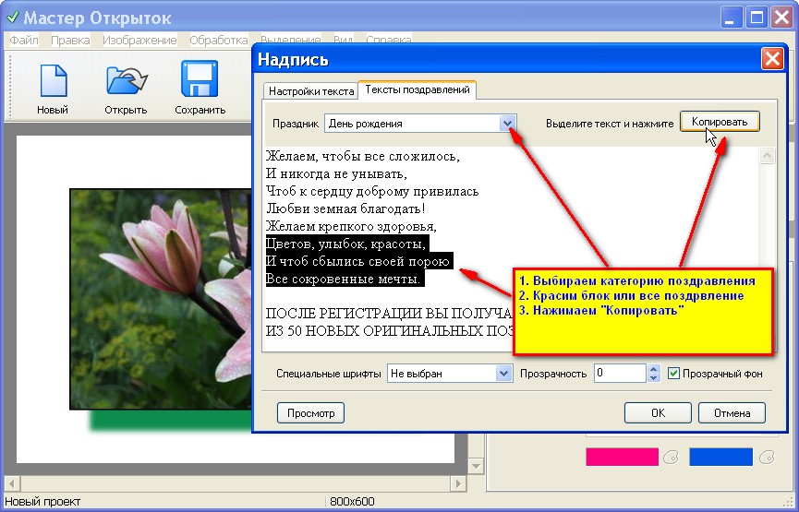Image resolution: width=799 pixels, height=512 pixels.
Task: Confirm the dialog with OK button
Action: point(658,412)
